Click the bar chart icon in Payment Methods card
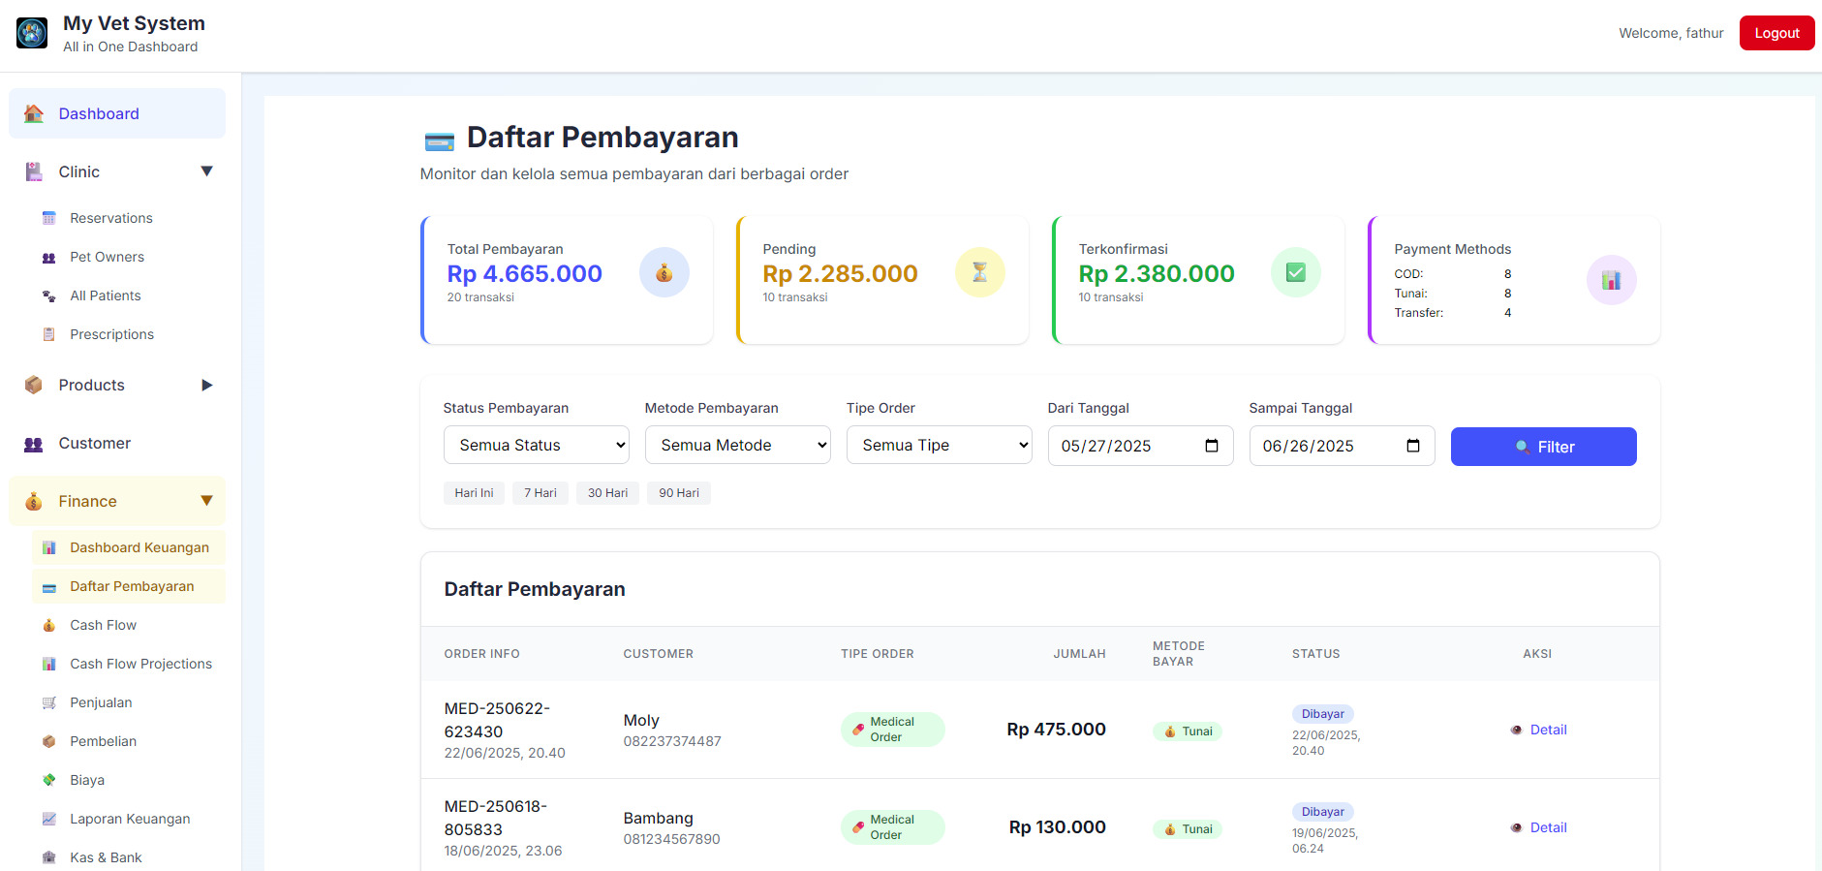1822x871 pixels. pos(1612,280)
